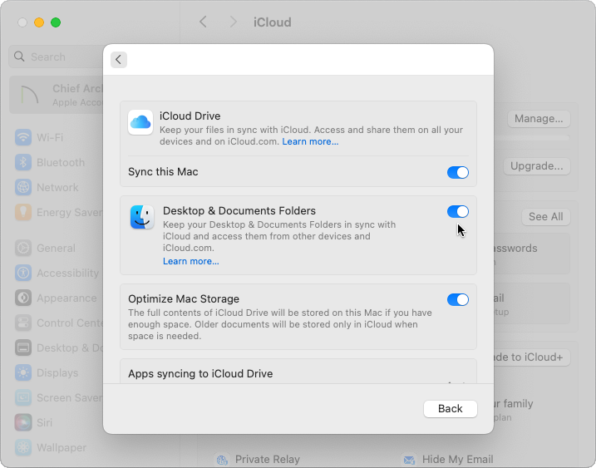Select the General label in the sidebar

(x=56, y=248)
